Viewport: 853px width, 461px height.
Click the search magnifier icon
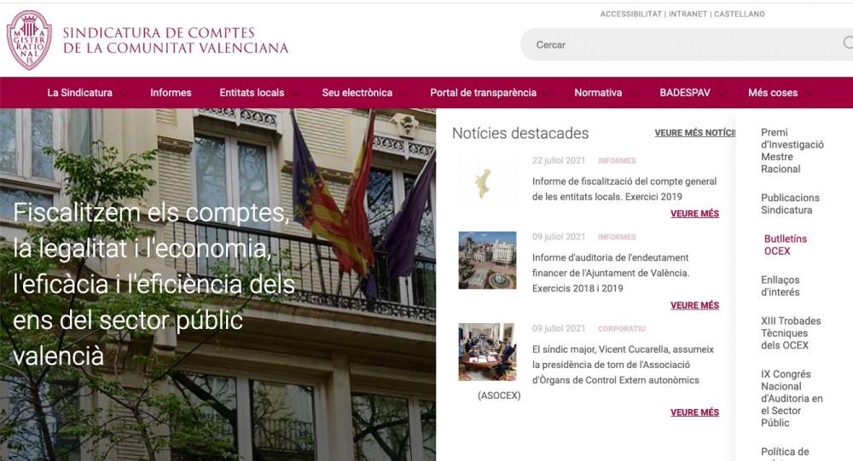[x=848, y=43]
